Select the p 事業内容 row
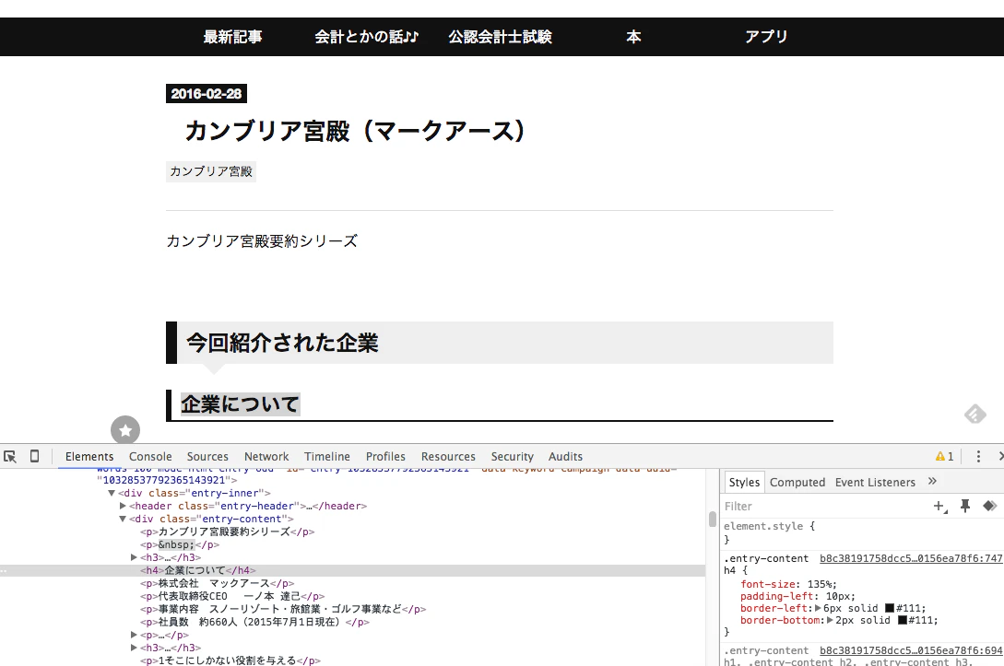The width and height of the screenshot is (1004, 666). pyautogui.click(x=283, y=609)
